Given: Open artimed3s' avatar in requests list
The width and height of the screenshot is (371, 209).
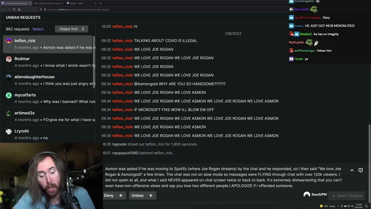Looking at the screenshot, I should click(x=9, y=113).
